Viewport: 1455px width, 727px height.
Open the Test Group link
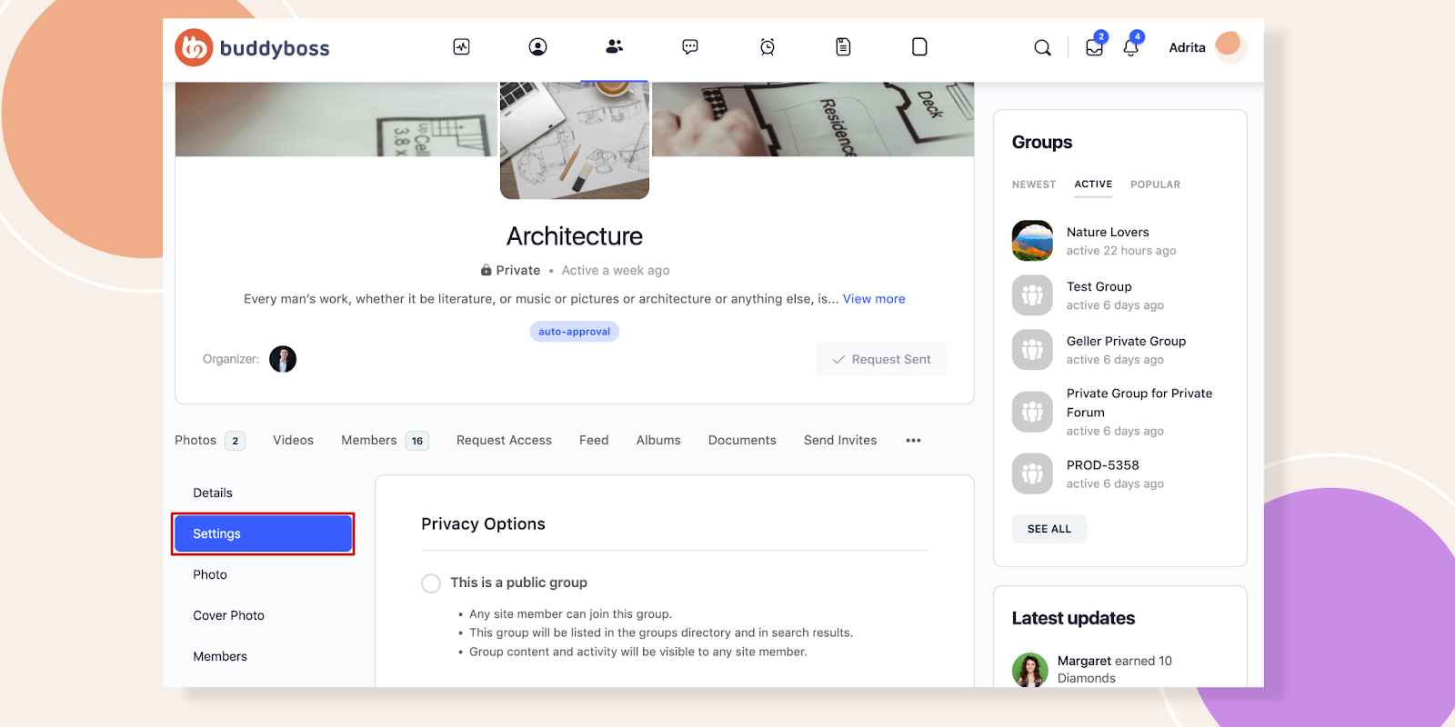(x=1099, y=287)
